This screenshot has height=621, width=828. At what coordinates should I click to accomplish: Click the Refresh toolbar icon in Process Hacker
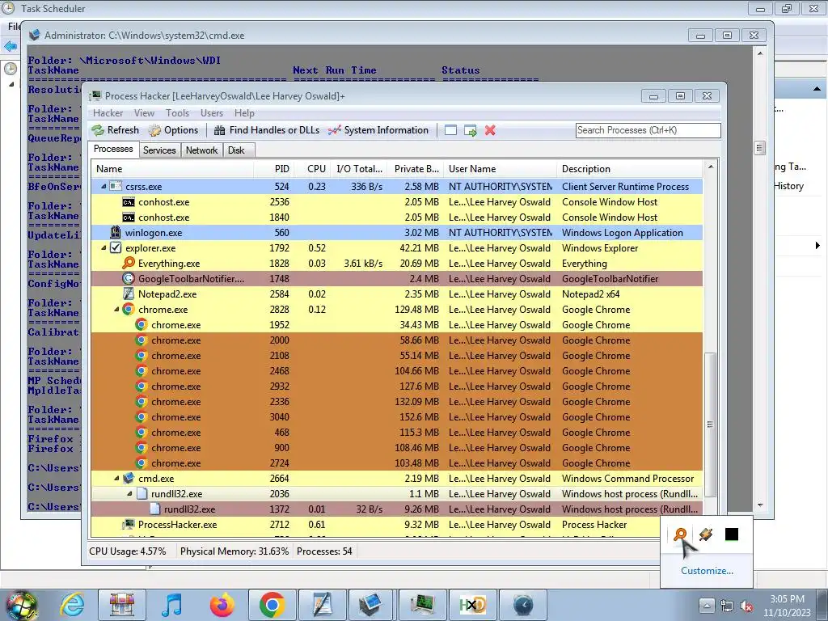pyautogui.click(x=98, y=130)
